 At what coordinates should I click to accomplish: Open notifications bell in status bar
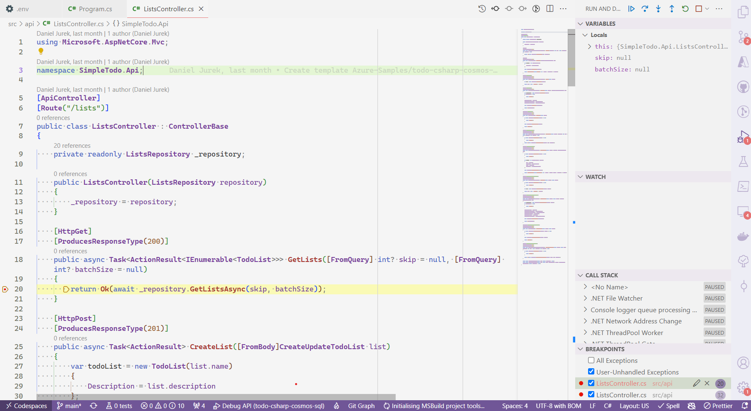(745, 406)
